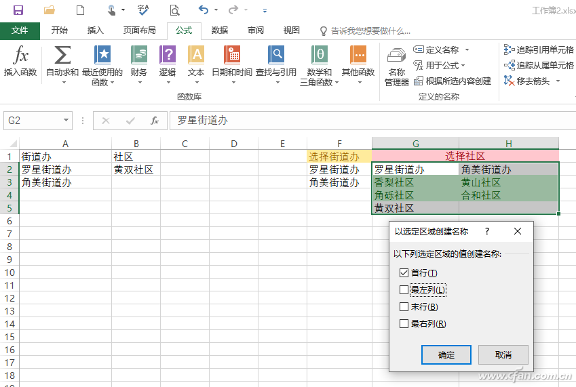Screen dimensions: 576x387
Task: Expand the touch mode dropdown arrow
Action: [x=123, y=10]
